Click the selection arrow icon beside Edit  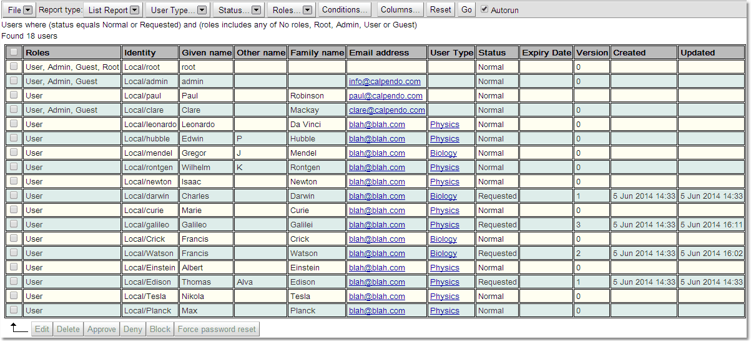(19, 328)
